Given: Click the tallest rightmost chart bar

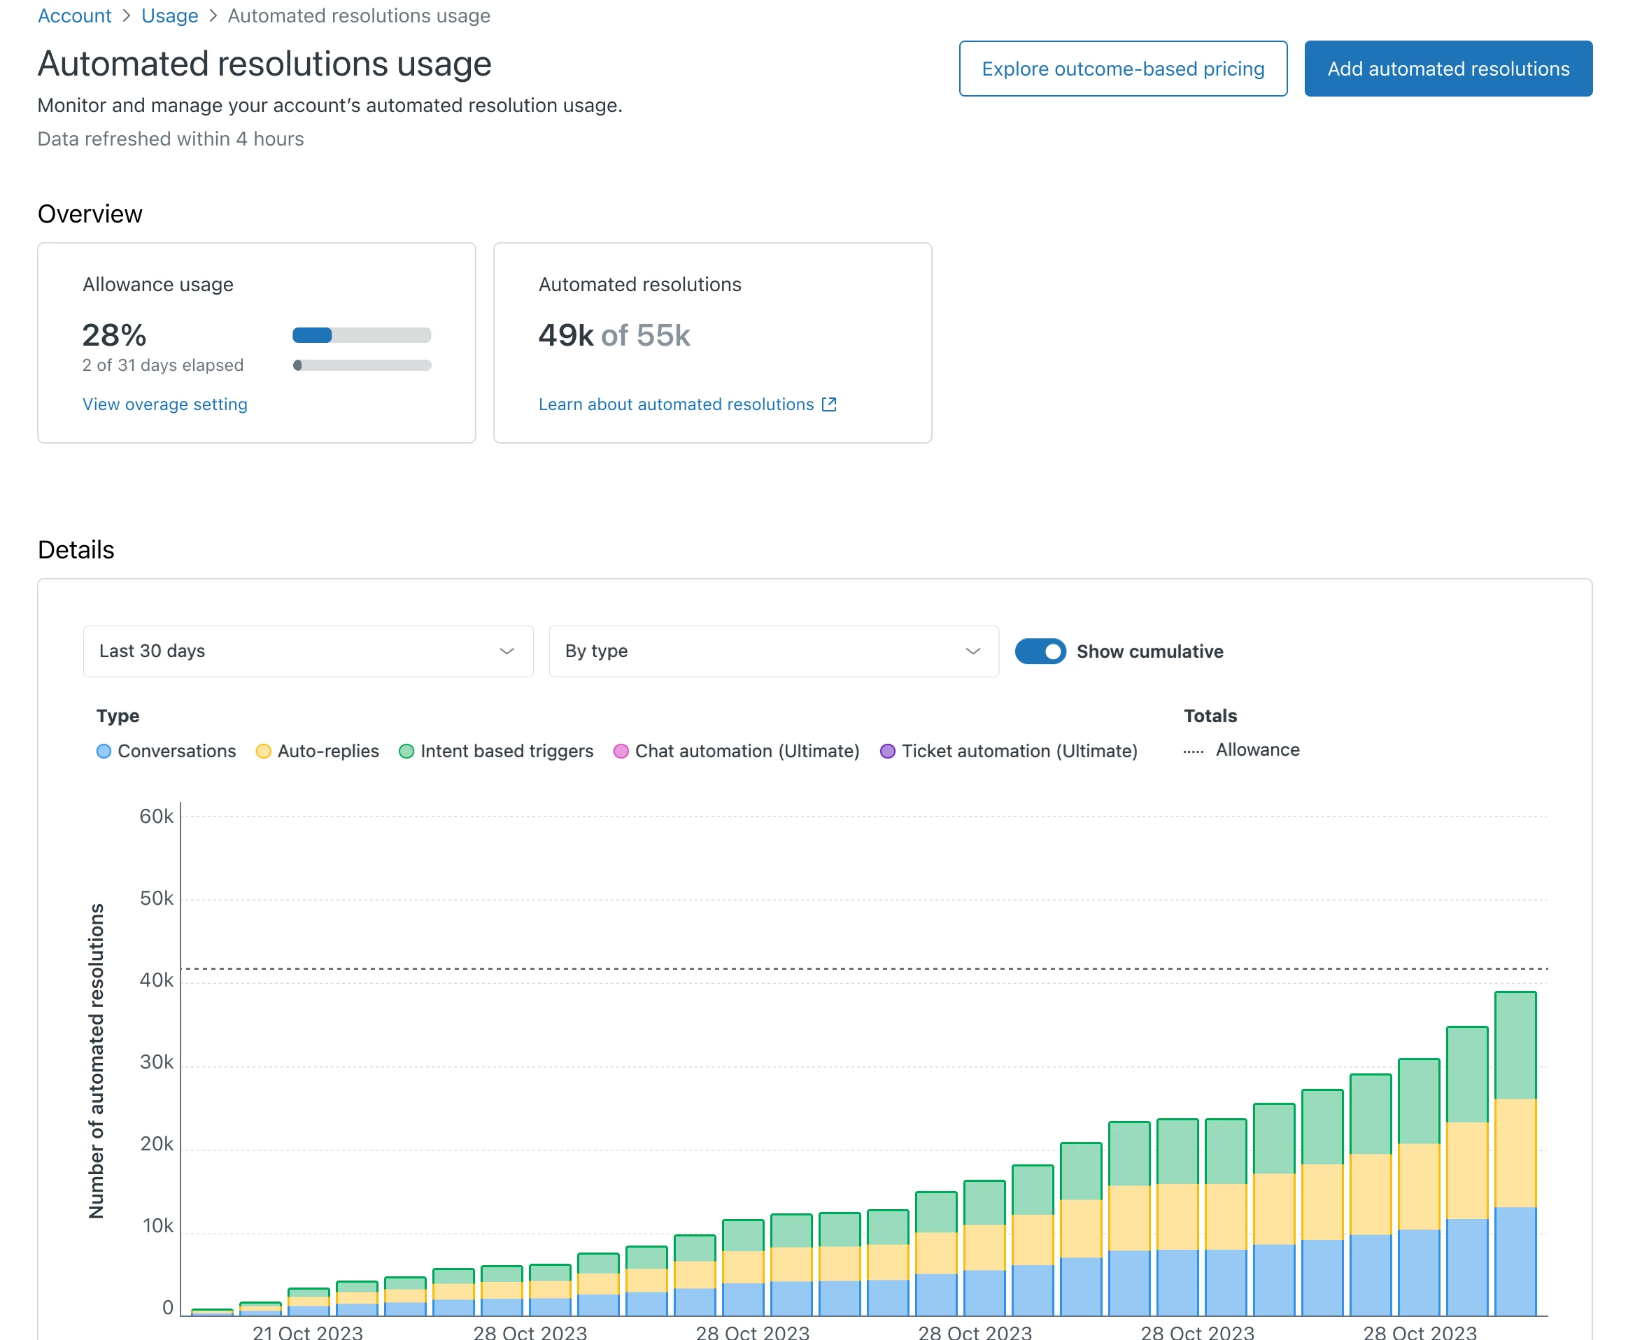Looking at the screenshot, I should [1514, 1153].
